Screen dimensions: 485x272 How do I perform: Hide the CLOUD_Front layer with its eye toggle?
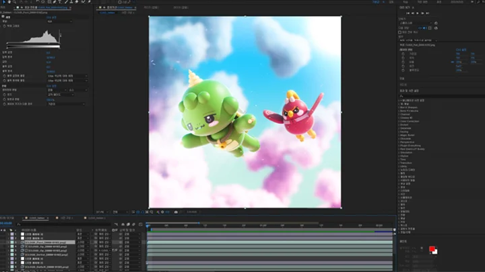[3, 242]
